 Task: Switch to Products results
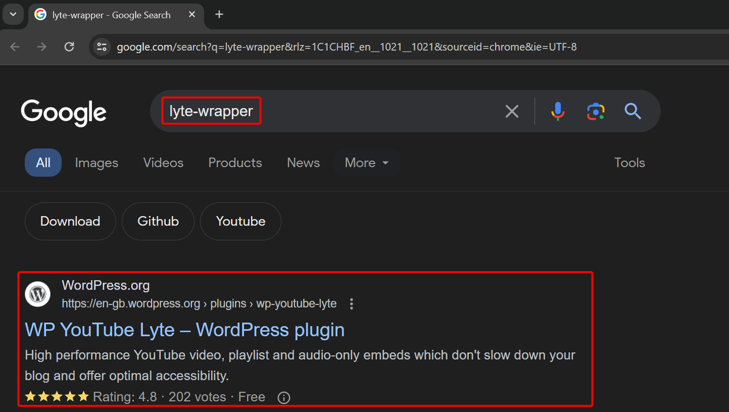coord(235,163)
